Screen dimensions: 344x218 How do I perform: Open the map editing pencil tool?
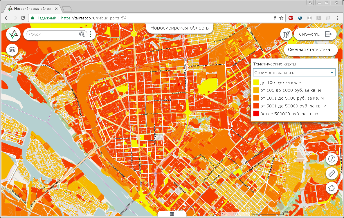coord(286,34)
